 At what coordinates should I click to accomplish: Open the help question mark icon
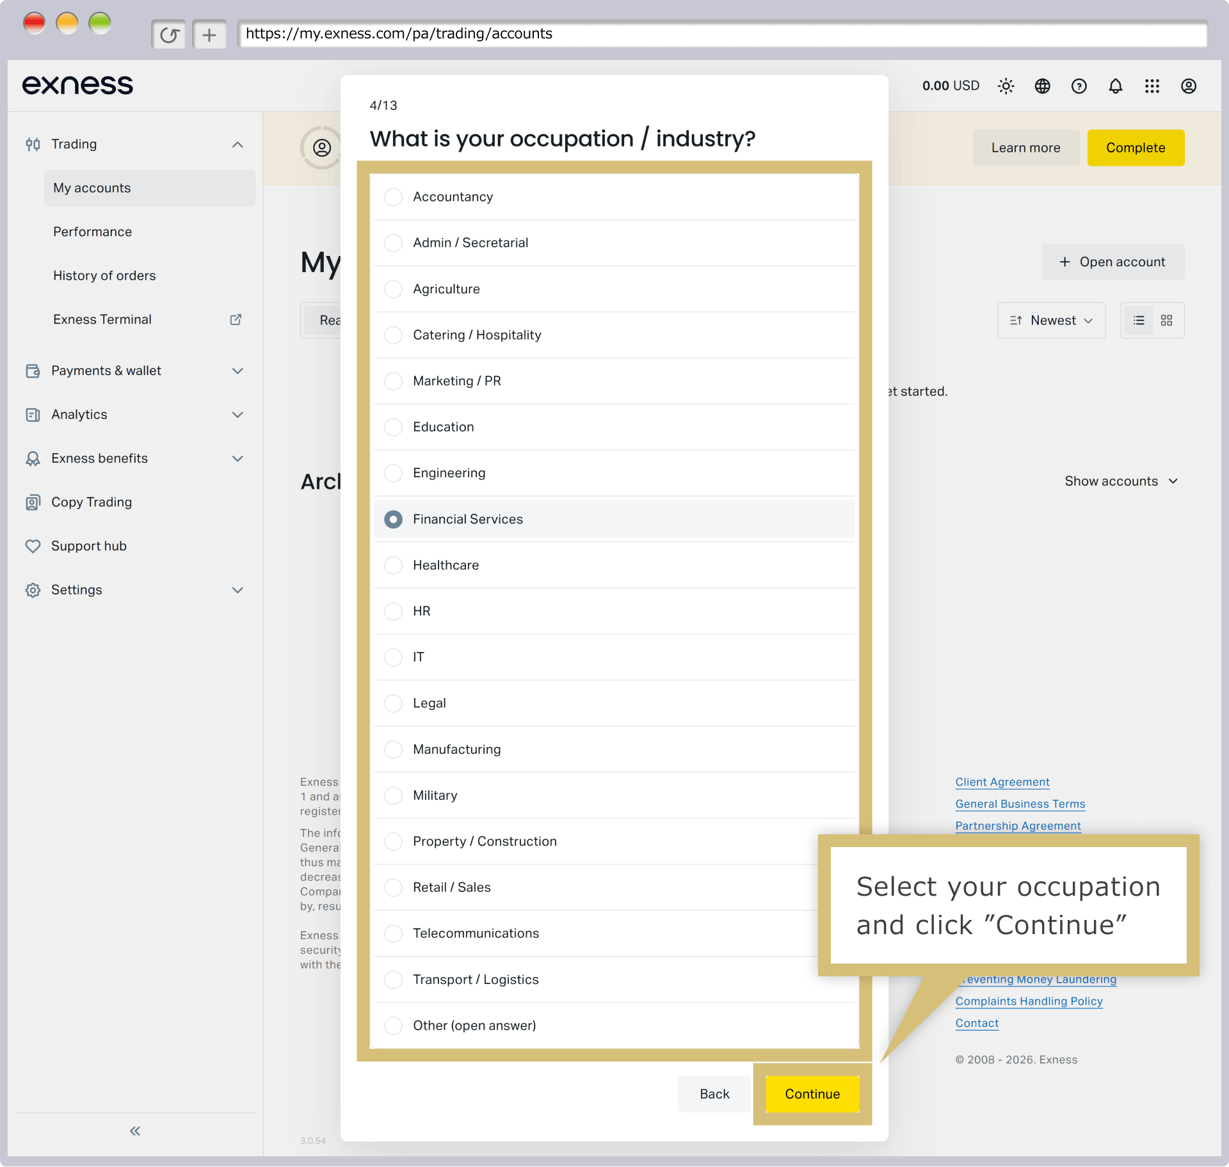1079,86
